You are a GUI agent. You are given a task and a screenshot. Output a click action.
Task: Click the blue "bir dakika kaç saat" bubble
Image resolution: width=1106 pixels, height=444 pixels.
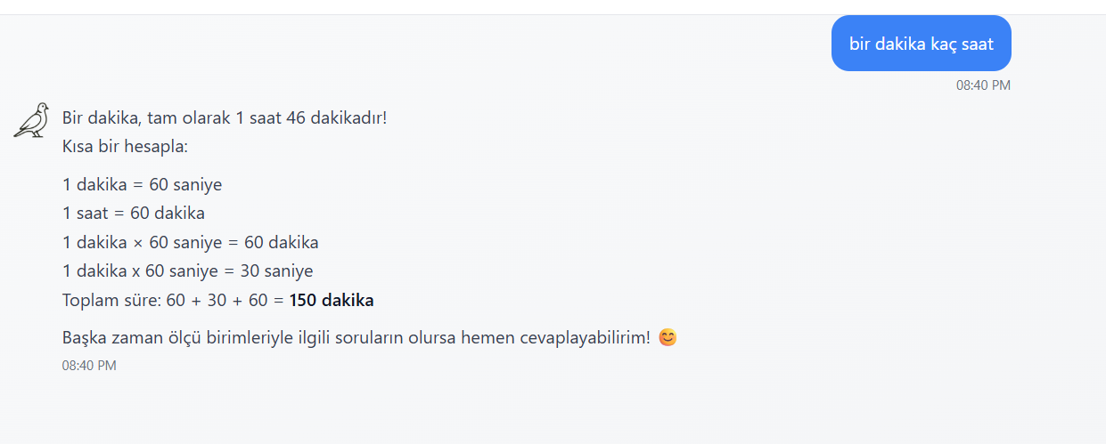pos(921,44)
